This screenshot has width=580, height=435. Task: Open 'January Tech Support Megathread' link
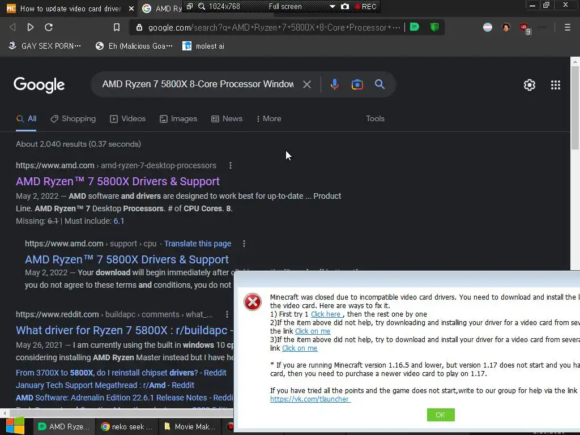pyautogui.click(x=105, y=385)
